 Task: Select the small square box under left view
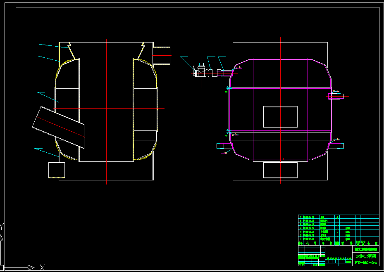pos(57,170)
